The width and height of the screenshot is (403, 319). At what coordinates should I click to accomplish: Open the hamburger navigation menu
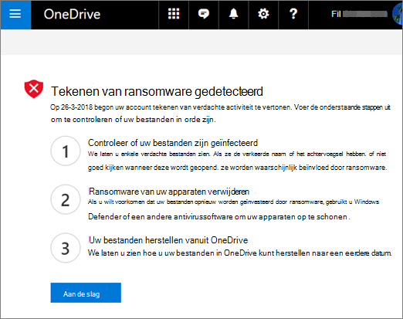[15, 15]
